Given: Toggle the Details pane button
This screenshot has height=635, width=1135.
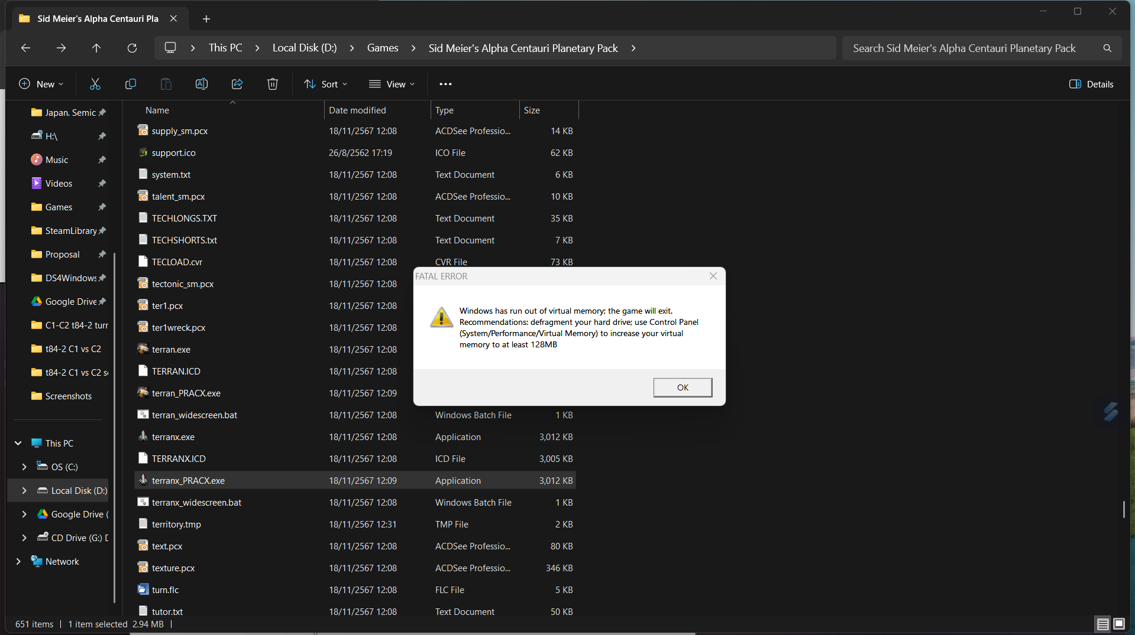Looking at the screenshot, I should click(1091, 84).
